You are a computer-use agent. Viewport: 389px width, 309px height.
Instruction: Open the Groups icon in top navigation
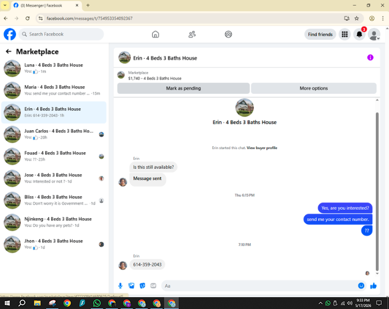pos(228,34)
